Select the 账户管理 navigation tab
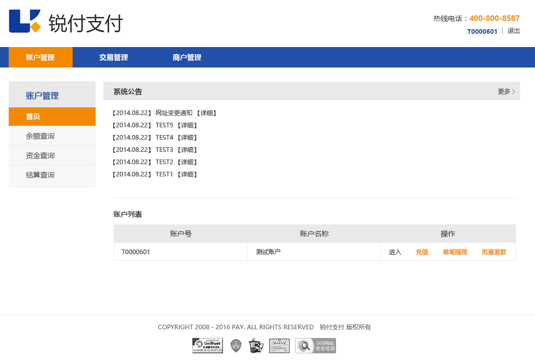The height and width of the screenshot is (362, 535). point(40,57)
